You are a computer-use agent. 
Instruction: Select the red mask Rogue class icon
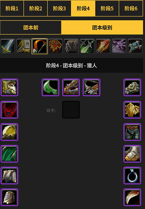pos(55,46)
